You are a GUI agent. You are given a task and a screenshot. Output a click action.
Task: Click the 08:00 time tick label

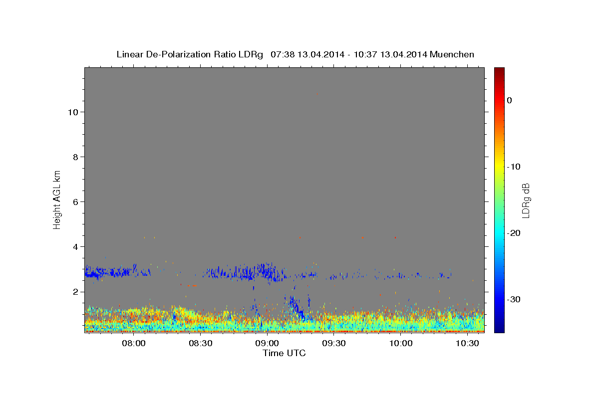134,343
